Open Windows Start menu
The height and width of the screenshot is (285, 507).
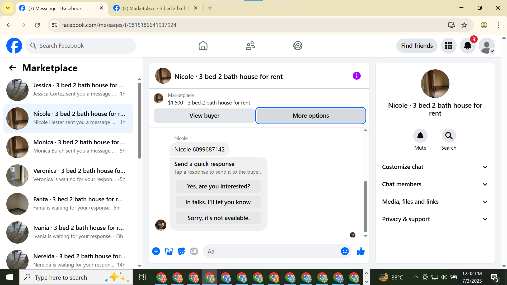pos(10,277)
